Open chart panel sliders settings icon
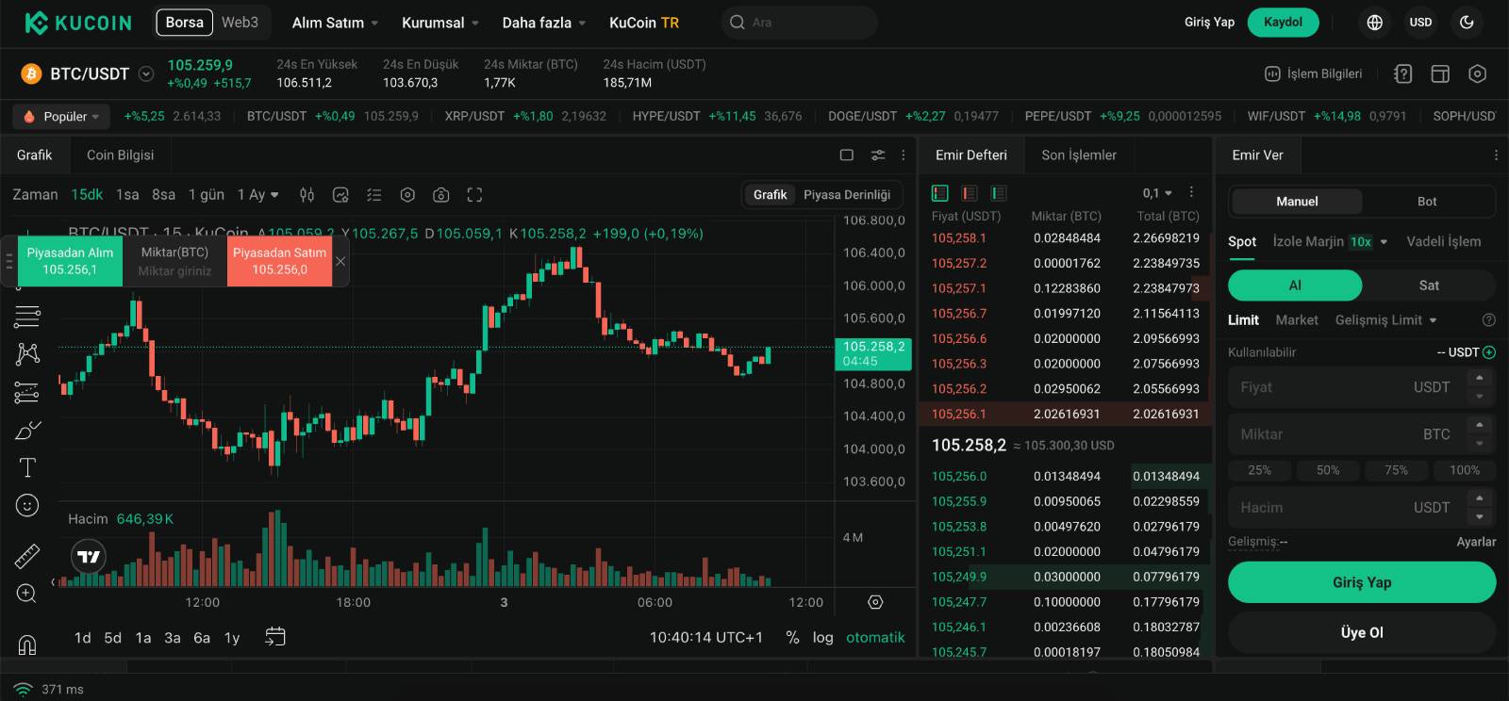This screenshot has height=701, width=1509. tap(878, 155)
